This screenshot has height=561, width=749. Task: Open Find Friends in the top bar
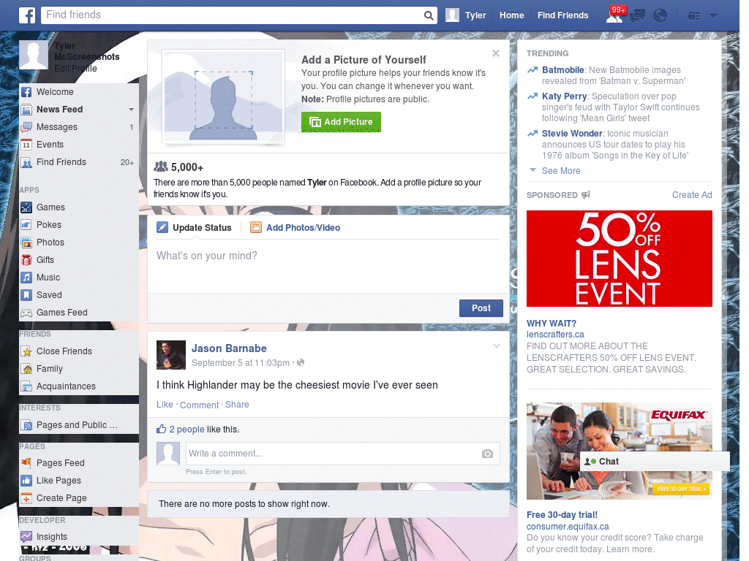pos(562,15)
